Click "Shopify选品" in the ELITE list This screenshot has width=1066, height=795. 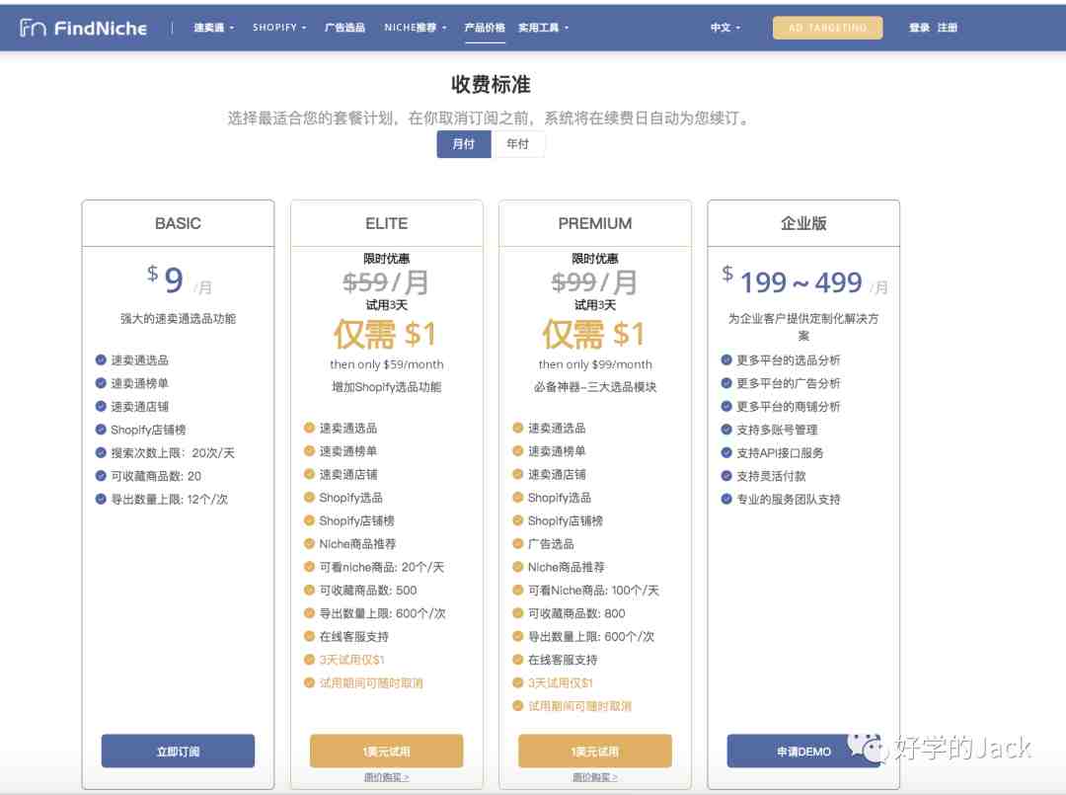click(x=350, y=498)
